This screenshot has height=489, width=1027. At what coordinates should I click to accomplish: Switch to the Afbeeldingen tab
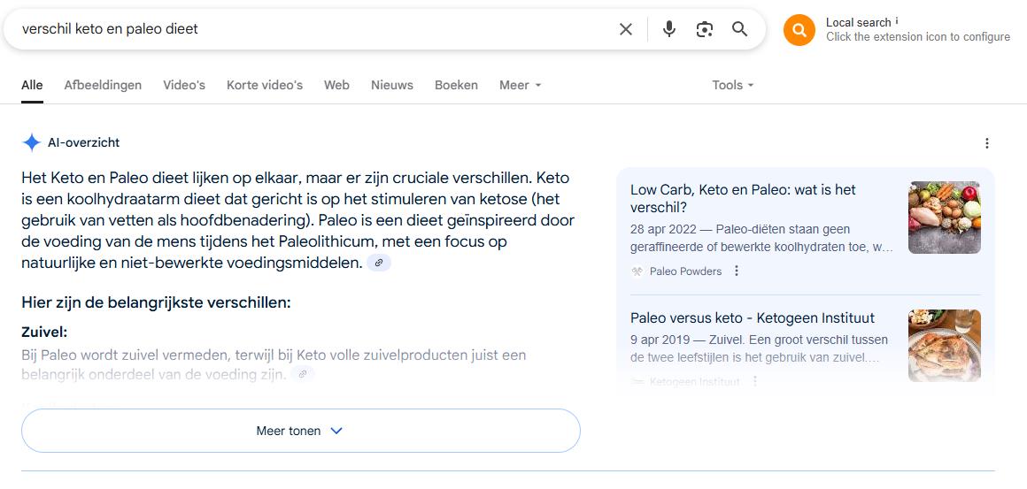[x=103, y=85]
